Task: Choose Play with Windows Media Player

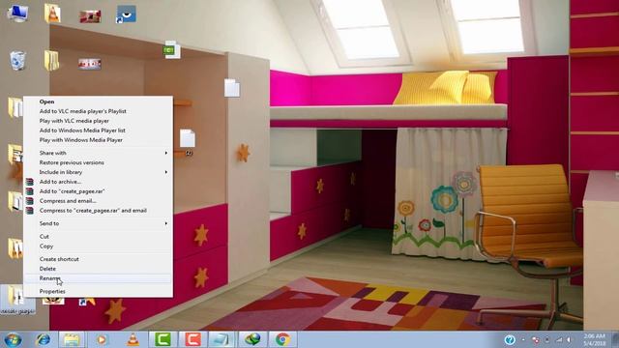Action: (98, 140)
